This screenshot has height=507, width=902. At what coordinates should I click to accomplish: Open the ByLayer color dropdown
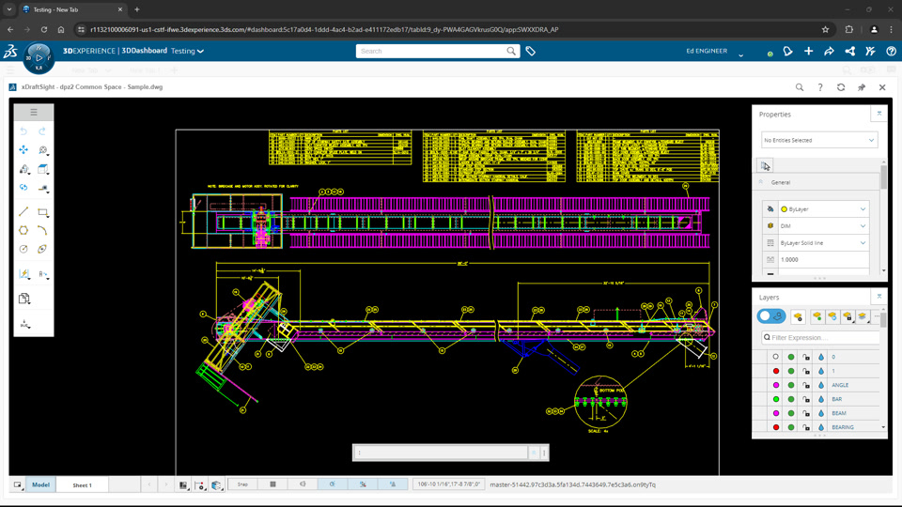[823, 209]
